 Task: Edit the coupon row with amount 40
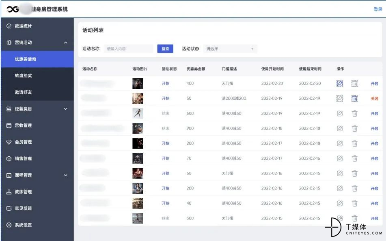click(340, 203)
